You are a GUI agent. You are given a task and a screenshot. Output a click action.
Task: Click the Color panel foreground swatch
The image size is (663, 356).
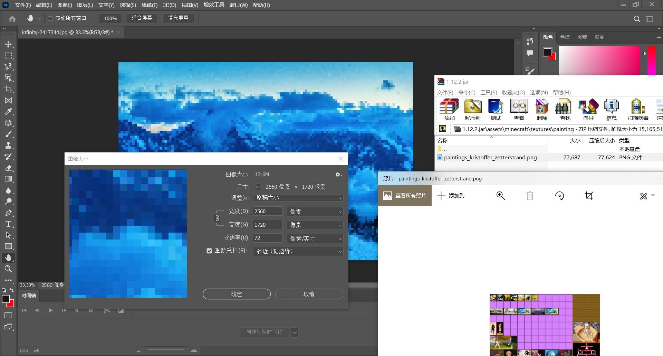tap(547, 52)
